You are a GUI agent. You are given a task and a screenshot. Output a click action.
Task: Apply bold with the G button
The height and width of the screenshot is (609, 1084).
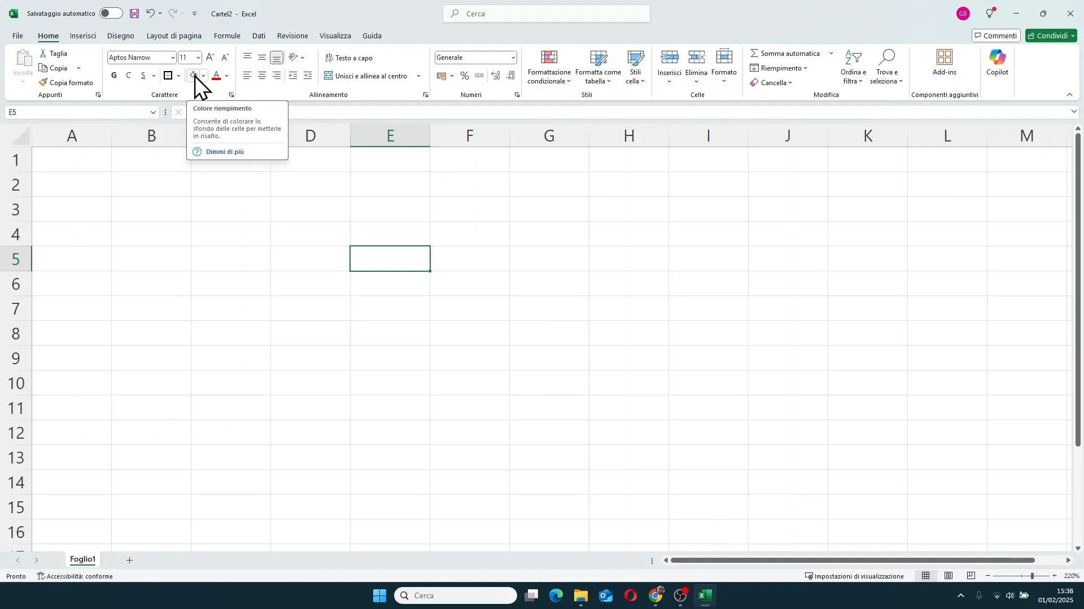pos(114,76)
